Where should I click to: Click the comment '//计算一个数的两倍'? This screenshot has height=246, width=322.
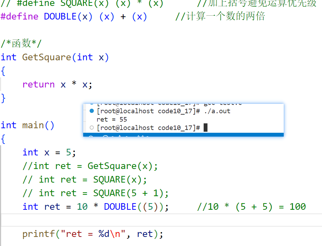click(220, 16)
